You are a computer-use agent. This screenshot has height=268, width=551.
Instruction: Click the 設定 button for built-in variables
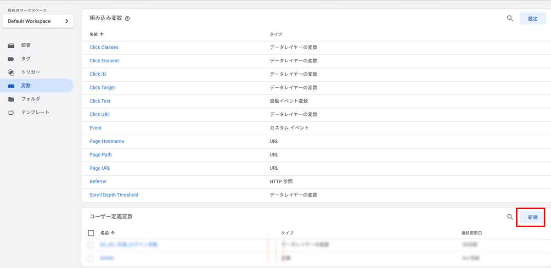(x=533, y=19)
